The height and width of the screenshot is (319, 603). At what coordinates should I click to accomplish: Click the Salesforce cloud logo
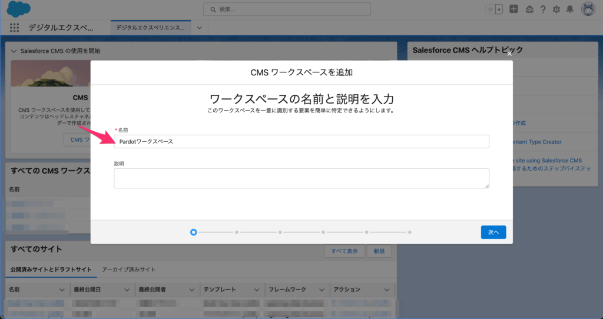(18, 9)
